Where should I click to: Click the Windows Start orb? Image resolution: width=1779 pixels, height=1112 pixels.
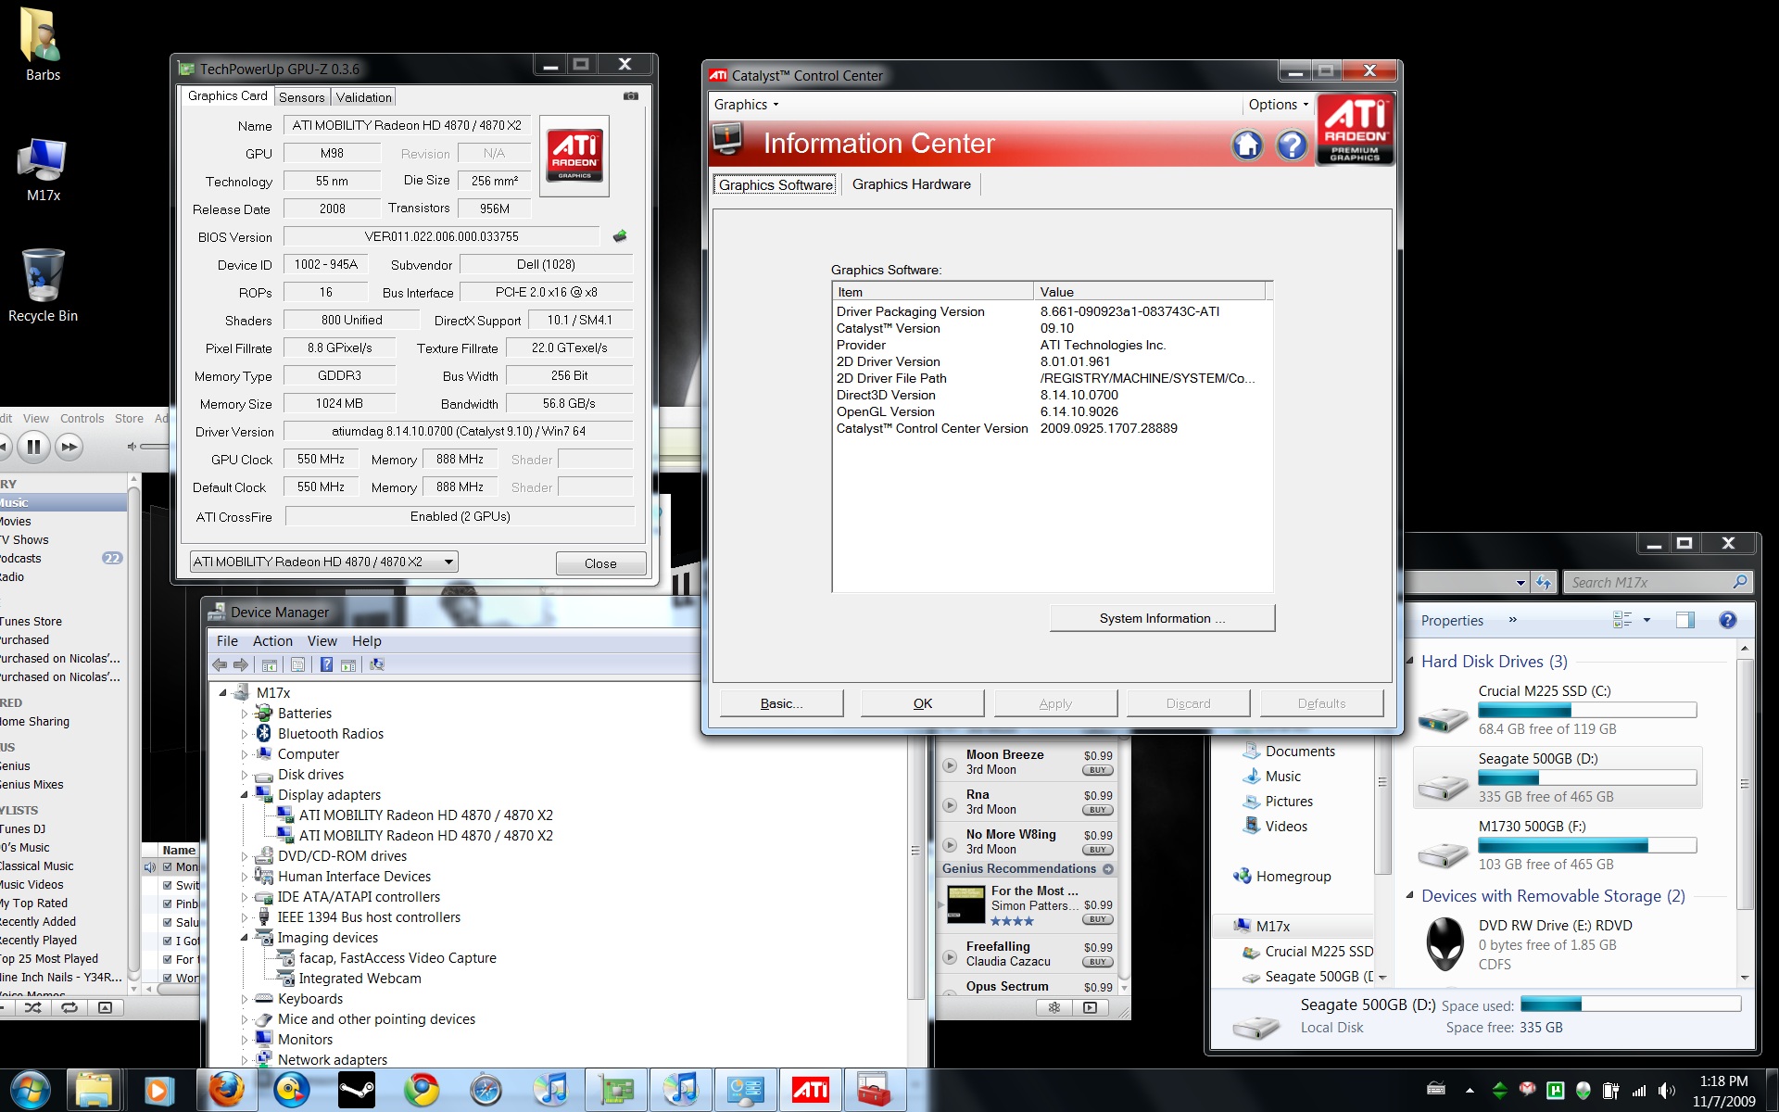[29, 1090]
